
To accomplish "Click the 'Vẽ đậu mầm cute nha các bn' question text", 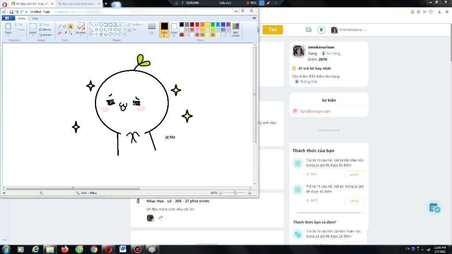I will (x=170, y=209).
